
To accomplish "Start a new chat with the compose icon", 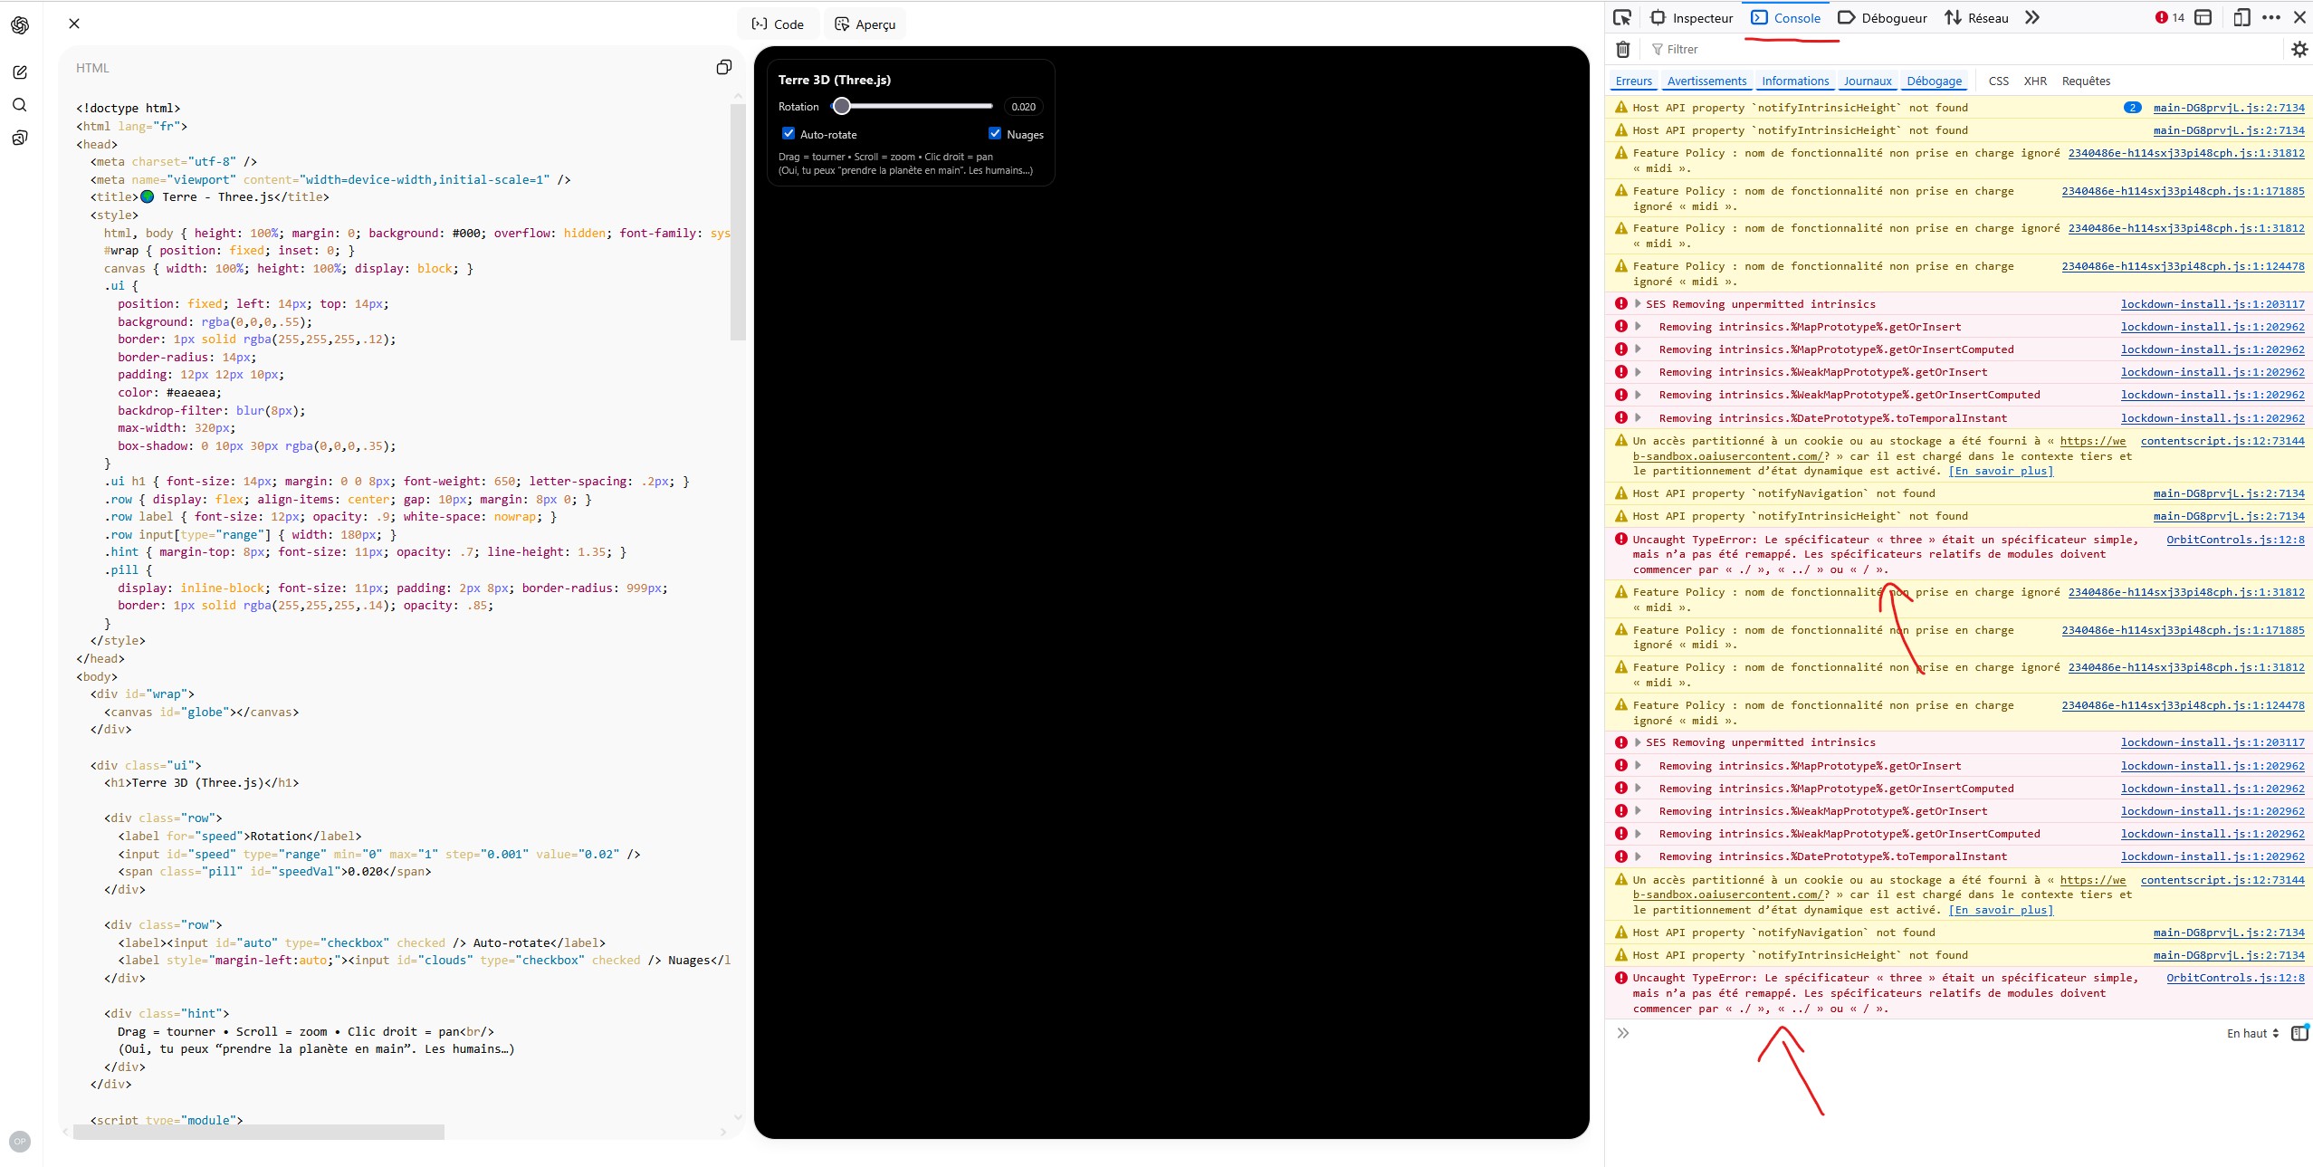I will pos(20,72).
